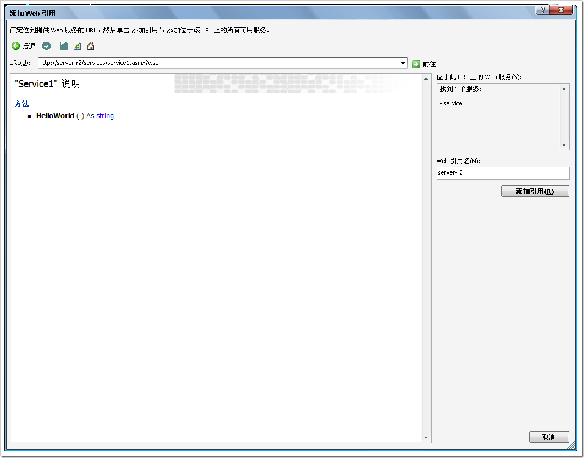Click the browser pane scroll up arrow
This screenshot has height=458, width=584.
tap(426, 79)
